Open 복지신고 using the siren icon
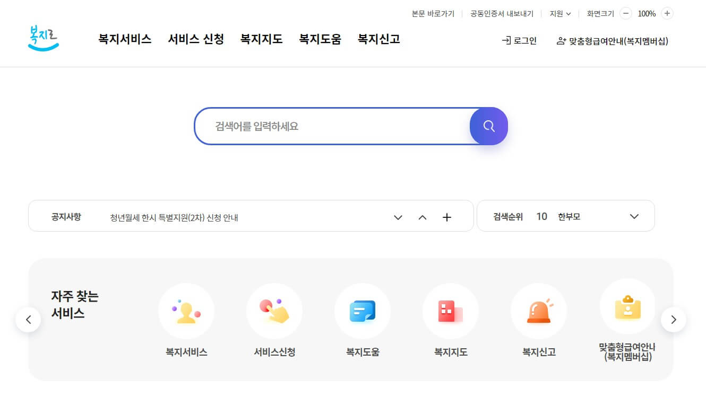The image size is (706, 415). pos(539,311)
